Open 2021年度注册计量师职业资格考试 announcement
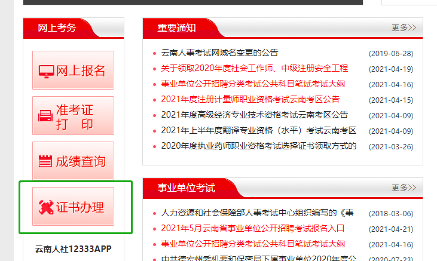437x261 pixels. [x=250, y=99]
